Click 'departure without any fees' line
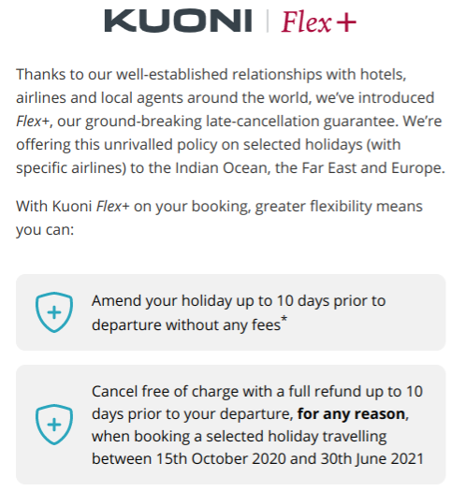The image size is (466, 491). point(186,325)
